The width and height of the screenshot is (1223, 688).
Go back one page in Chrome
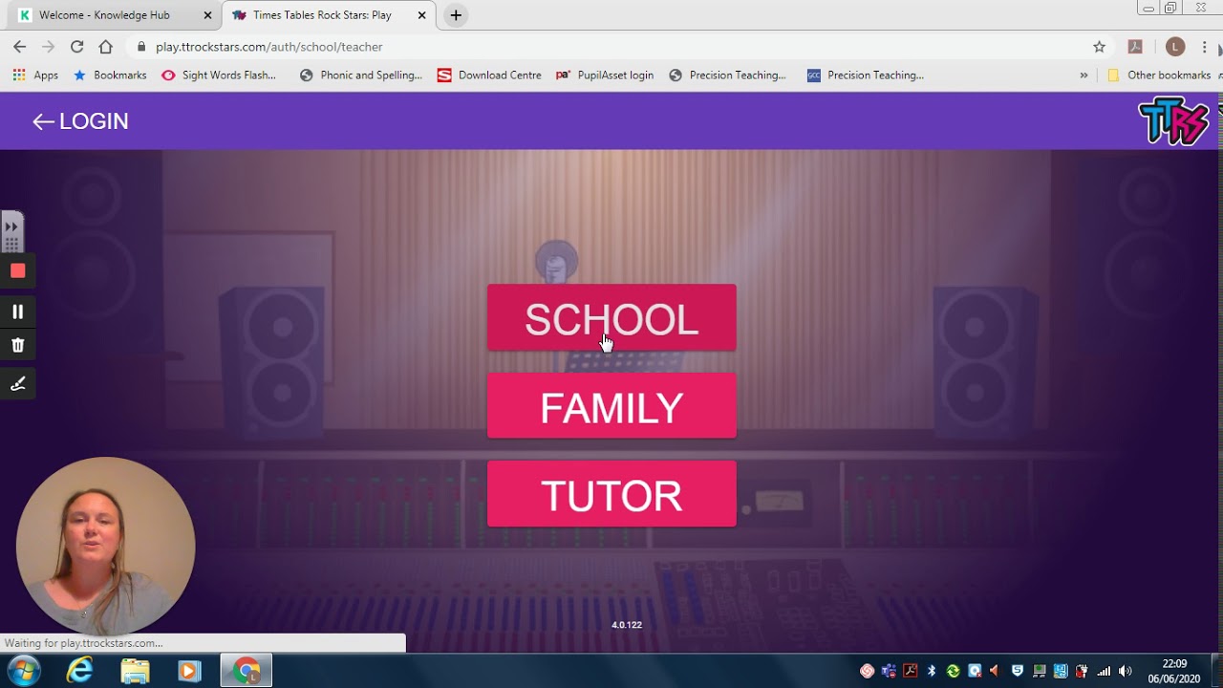[x=20, y=47]
